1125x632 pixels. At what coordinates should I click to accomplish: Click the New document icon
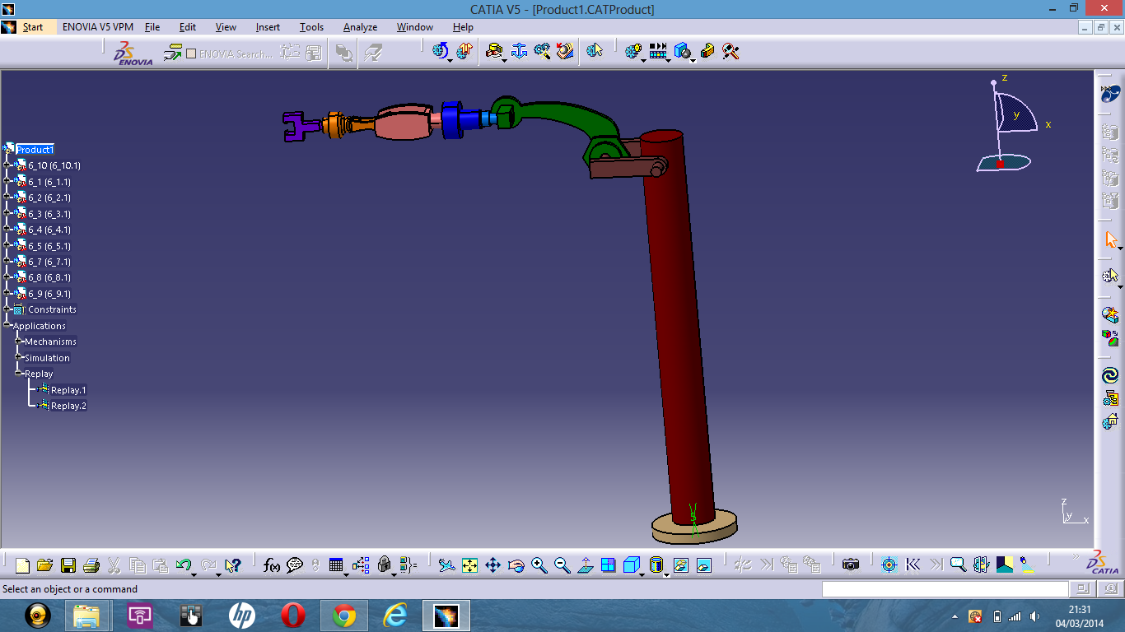pos(22,565)
